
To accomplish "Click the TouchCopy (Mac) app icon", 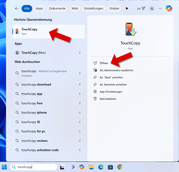I will (17, 53).
